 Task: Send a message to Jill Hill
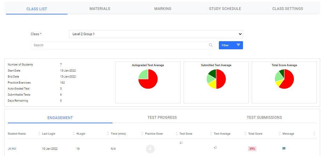[284, 148]
